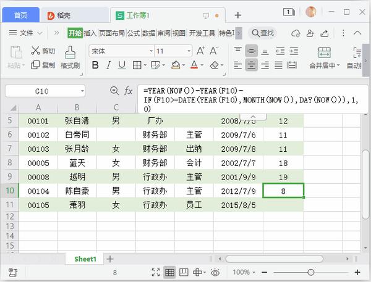
Task: Open the Insert (插入) ribbon tab
Action: pyautogui.click(x=90, y=33)
